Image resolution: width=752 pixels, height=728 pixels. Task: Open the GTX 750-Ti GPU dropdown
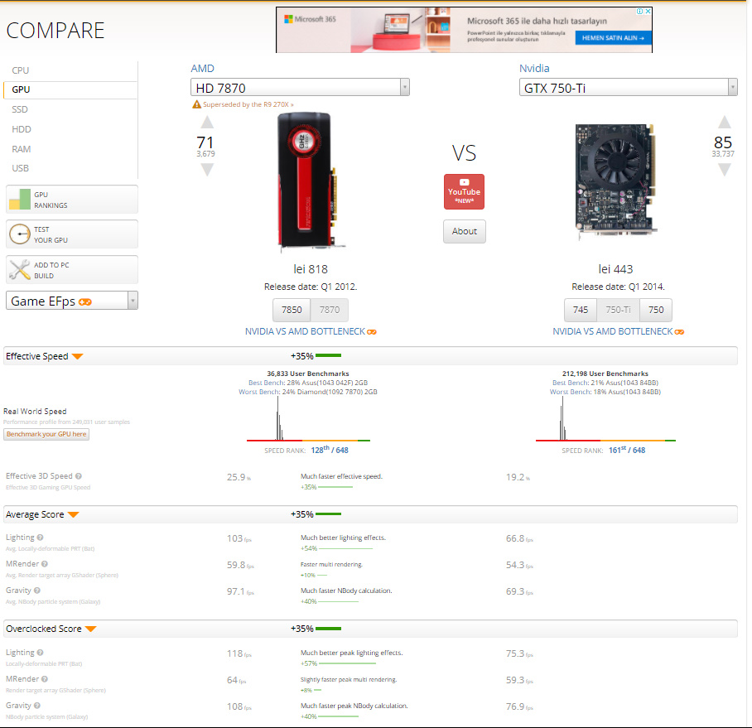(x=629, y=88)
